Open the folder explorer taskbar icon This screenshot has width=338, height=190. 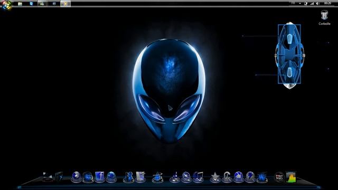20,4
